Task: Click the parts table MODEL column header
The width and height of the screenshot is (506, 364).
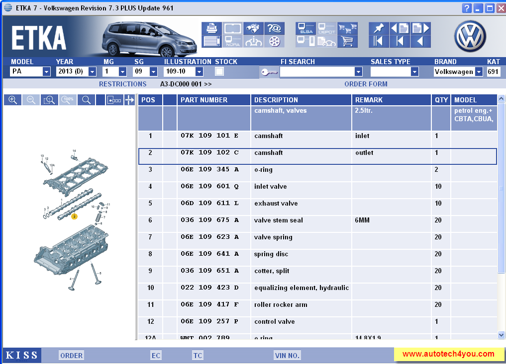Action: click(x=474, y=100)
